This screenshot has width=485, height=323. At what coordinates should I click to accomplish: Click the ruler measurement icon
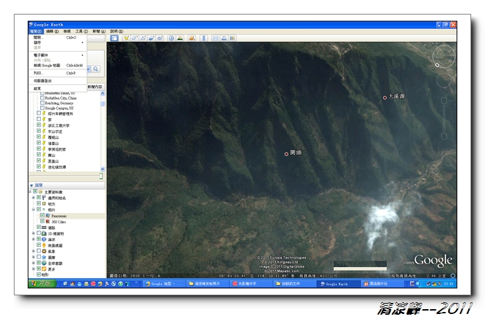(x=204, y=38)
